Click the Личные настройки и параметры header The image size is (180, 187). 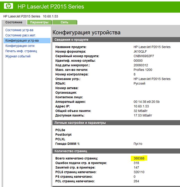(116, 123)
